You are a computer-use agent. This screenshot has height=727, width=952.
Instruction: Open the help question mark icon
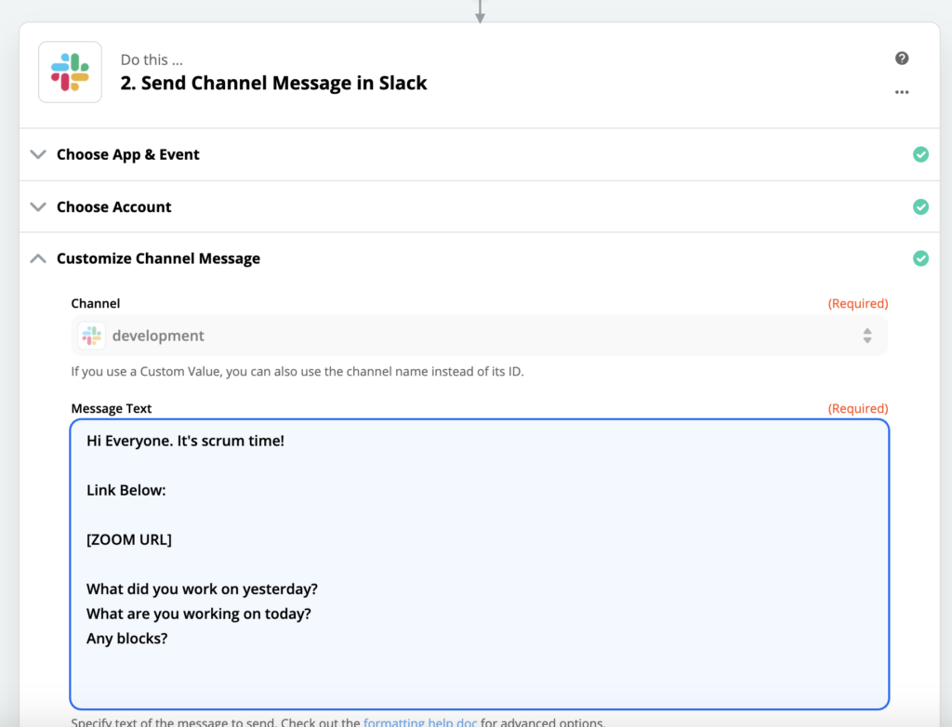(902, 59)
